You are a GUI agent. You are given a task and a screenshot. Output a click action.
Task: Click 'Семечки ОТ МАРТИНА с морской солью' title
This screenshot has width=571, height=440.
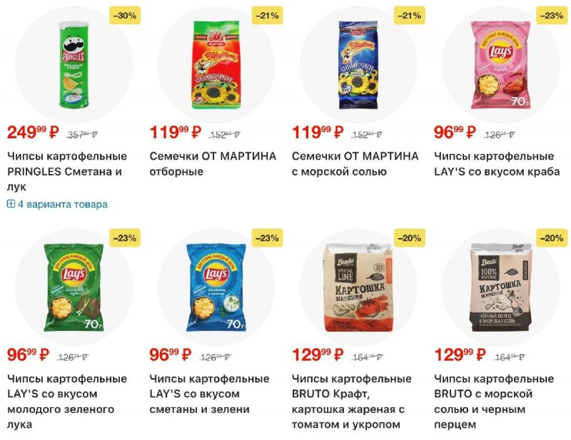coord(355,163)
